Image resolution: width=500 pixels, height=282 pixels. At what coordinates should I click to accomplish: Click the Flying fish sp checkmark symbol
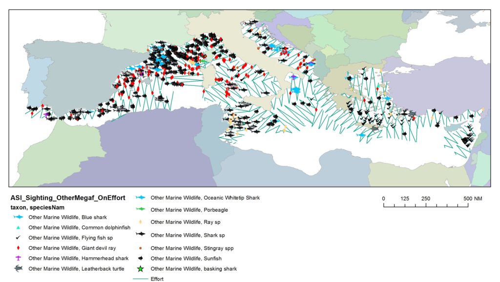19,238
